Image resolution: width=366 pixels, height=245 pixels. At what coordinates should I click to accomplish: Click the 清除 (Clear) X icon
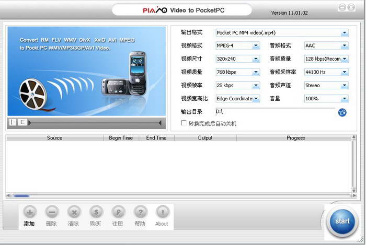(74, 213)
